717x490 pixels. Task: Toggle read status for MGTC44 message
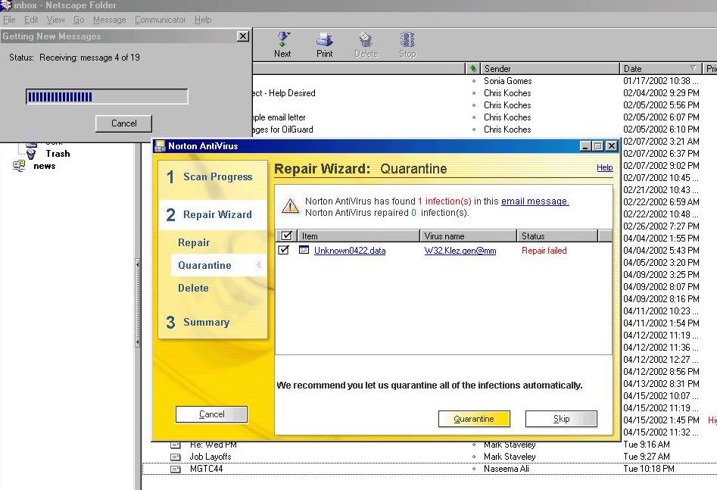tap(474, 469)
